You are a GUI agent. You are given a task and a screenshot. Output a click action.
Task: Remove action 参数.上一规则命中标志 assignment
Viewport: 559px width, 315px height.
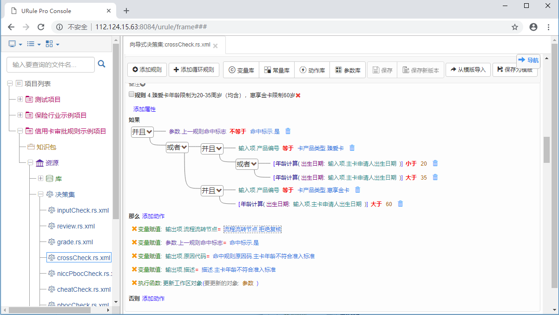pyautogui.click(x=134, y=242)
